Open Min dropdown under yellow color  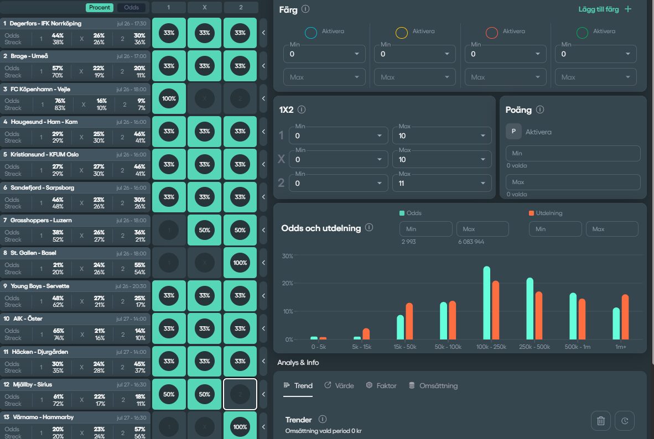point(414,54)
